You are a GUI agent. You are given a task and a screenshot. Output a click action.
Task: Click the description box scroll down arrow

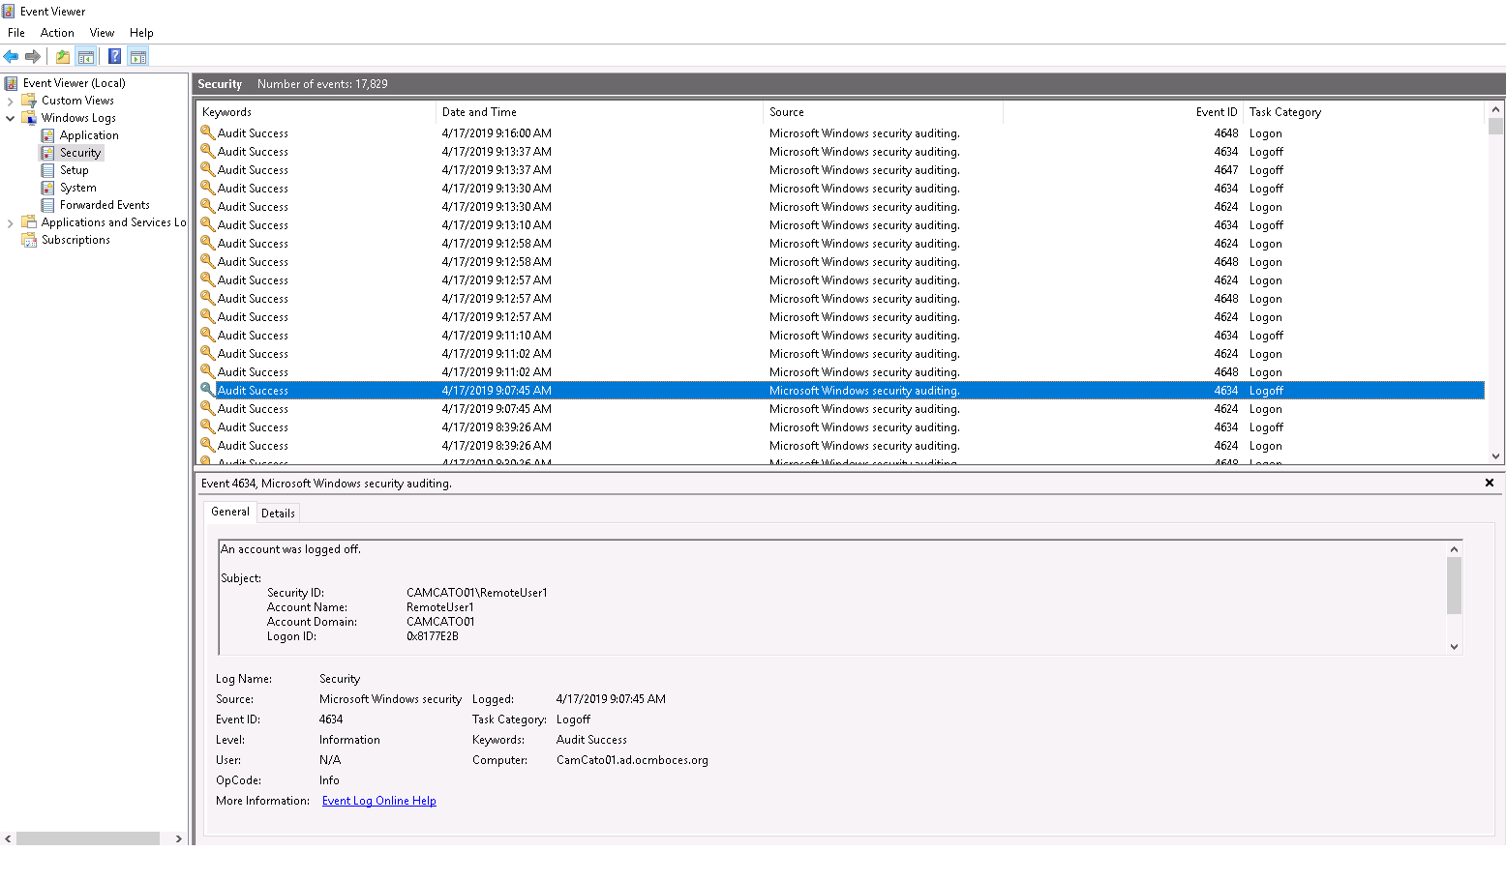[x=1454, y=647]
